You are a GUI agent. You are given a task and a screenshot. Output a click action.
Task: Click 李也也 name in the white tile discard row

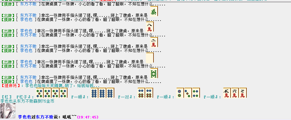click(26, 62)
